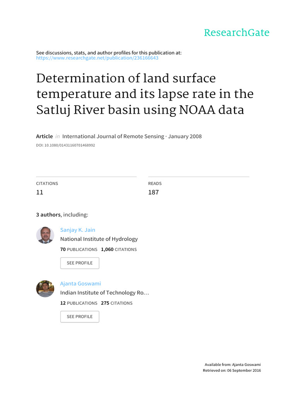
Task: Click the 70 Publications stat
Action: 79,249
